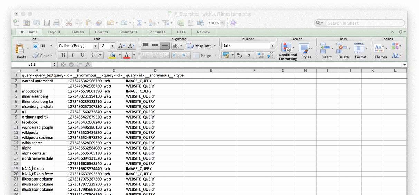Click the AutoSum sigma icon
The width and height of the screenshot is (419, 195).
click(x=140, y=23)
